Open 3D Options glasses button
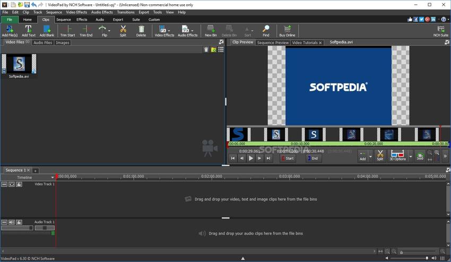Screen dimensions: 451x262 [x=397, y=156]
